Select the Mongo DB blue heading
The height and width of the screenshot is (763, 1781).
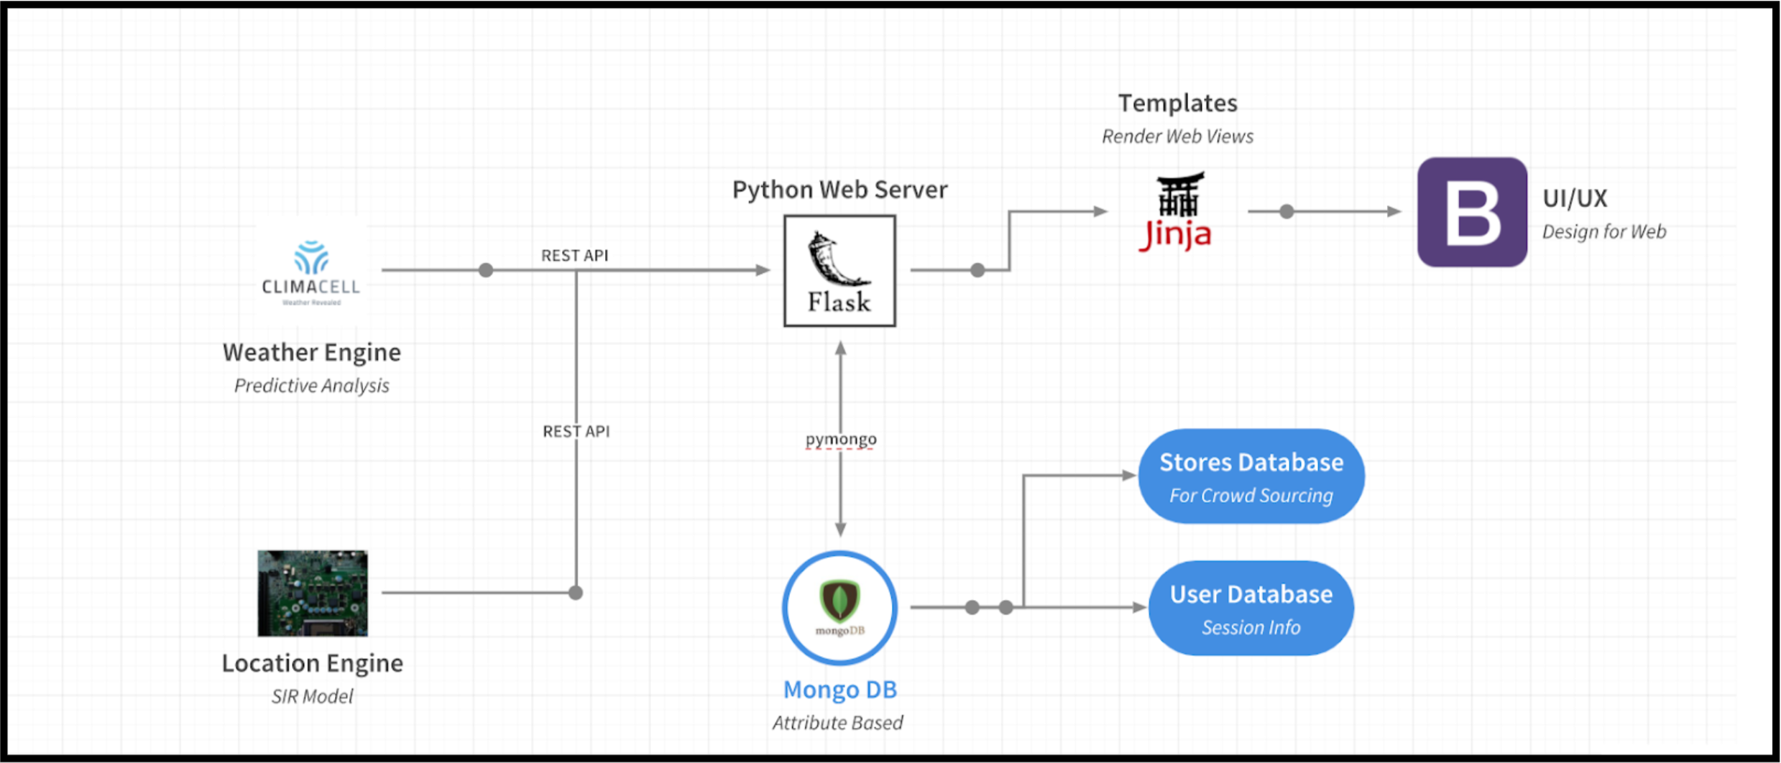[x=839, y=690]
